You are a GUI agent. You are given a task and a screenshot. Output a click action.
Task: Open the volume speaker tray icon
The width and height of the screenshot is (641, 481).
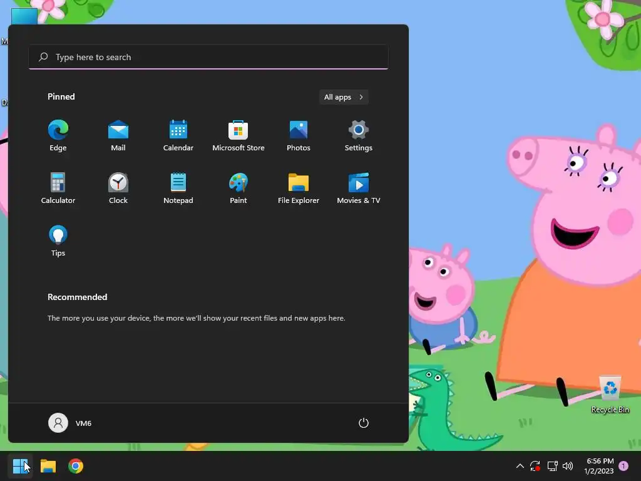coord(568,466)
